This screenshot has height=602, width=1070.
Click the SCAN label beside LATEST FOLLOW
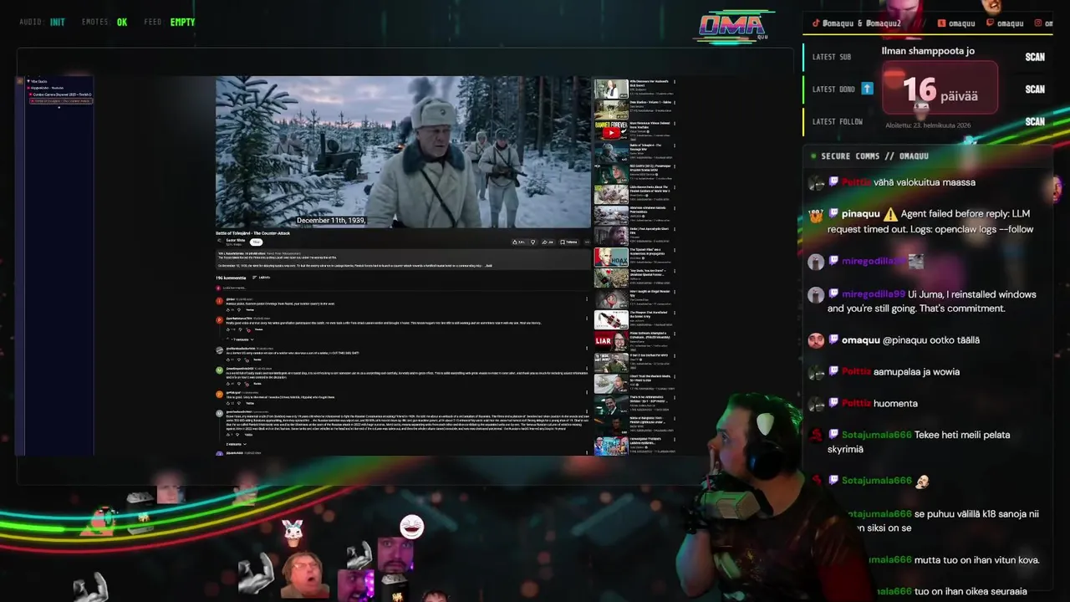[1035, 121]
